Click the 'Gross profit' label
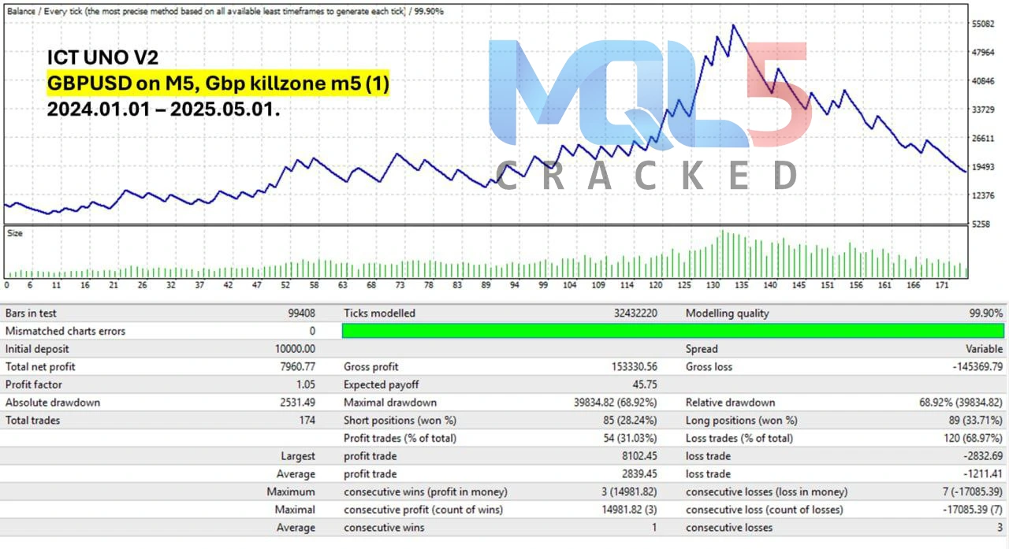1009x549 pixels. pyautogui.click(x=371, y=366)
